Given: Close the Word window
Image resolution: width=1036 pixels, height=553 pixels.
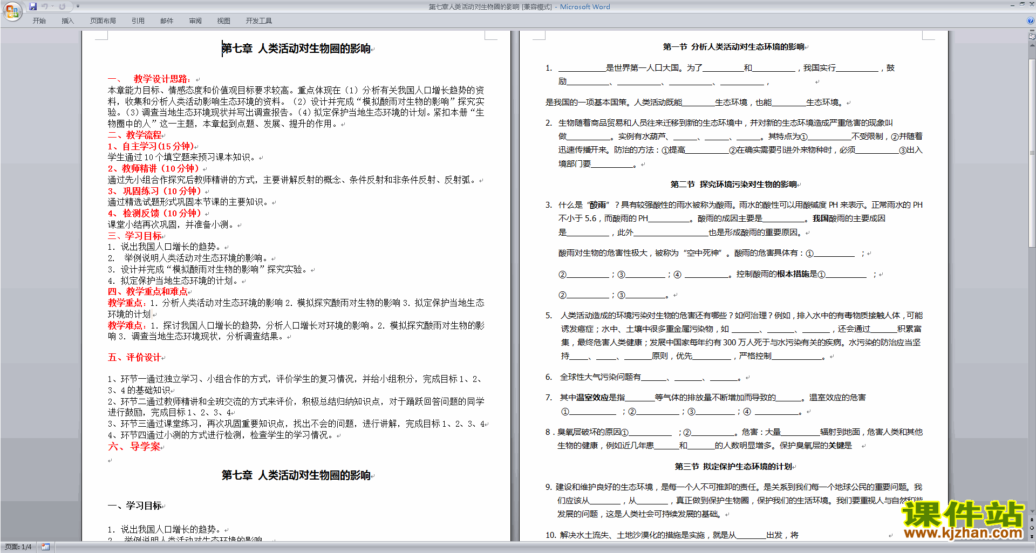Looking at the screenshot, I should point(1031,4).
